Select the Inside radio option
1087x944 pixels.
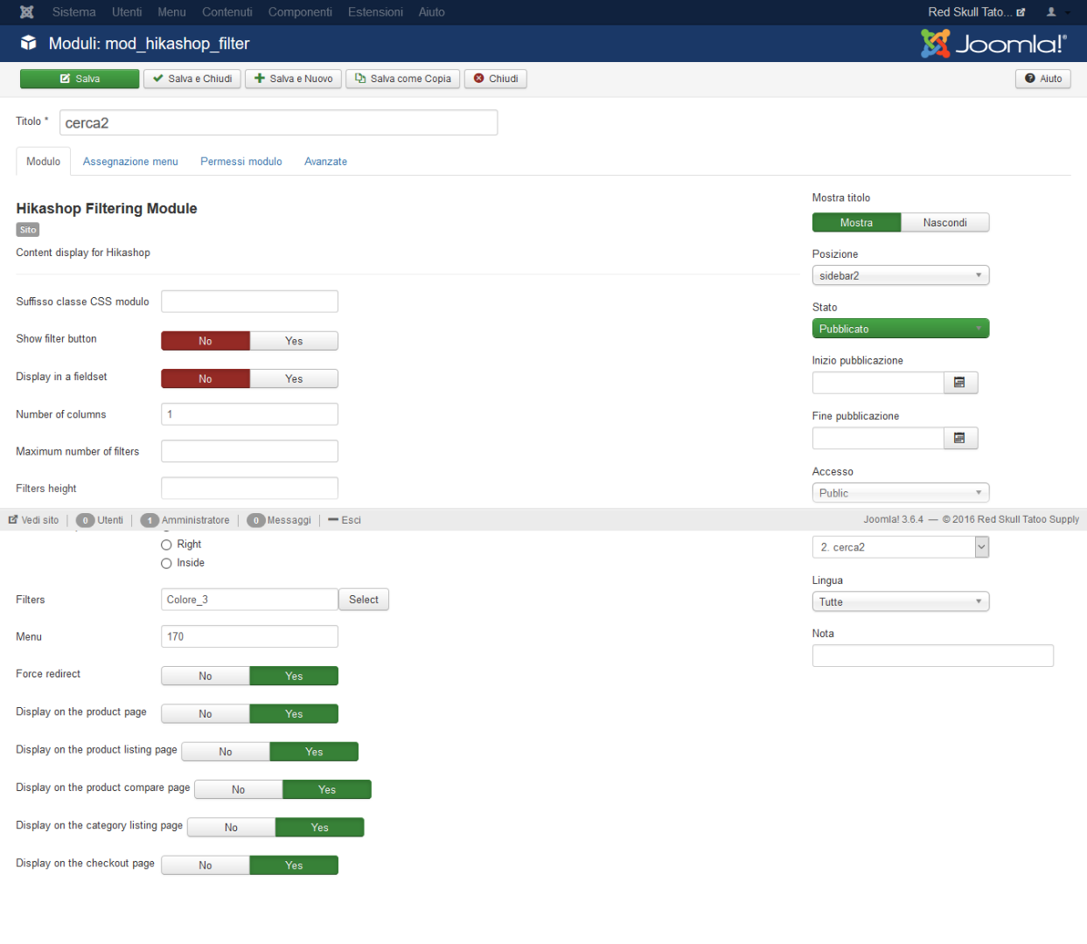(166, 564)
